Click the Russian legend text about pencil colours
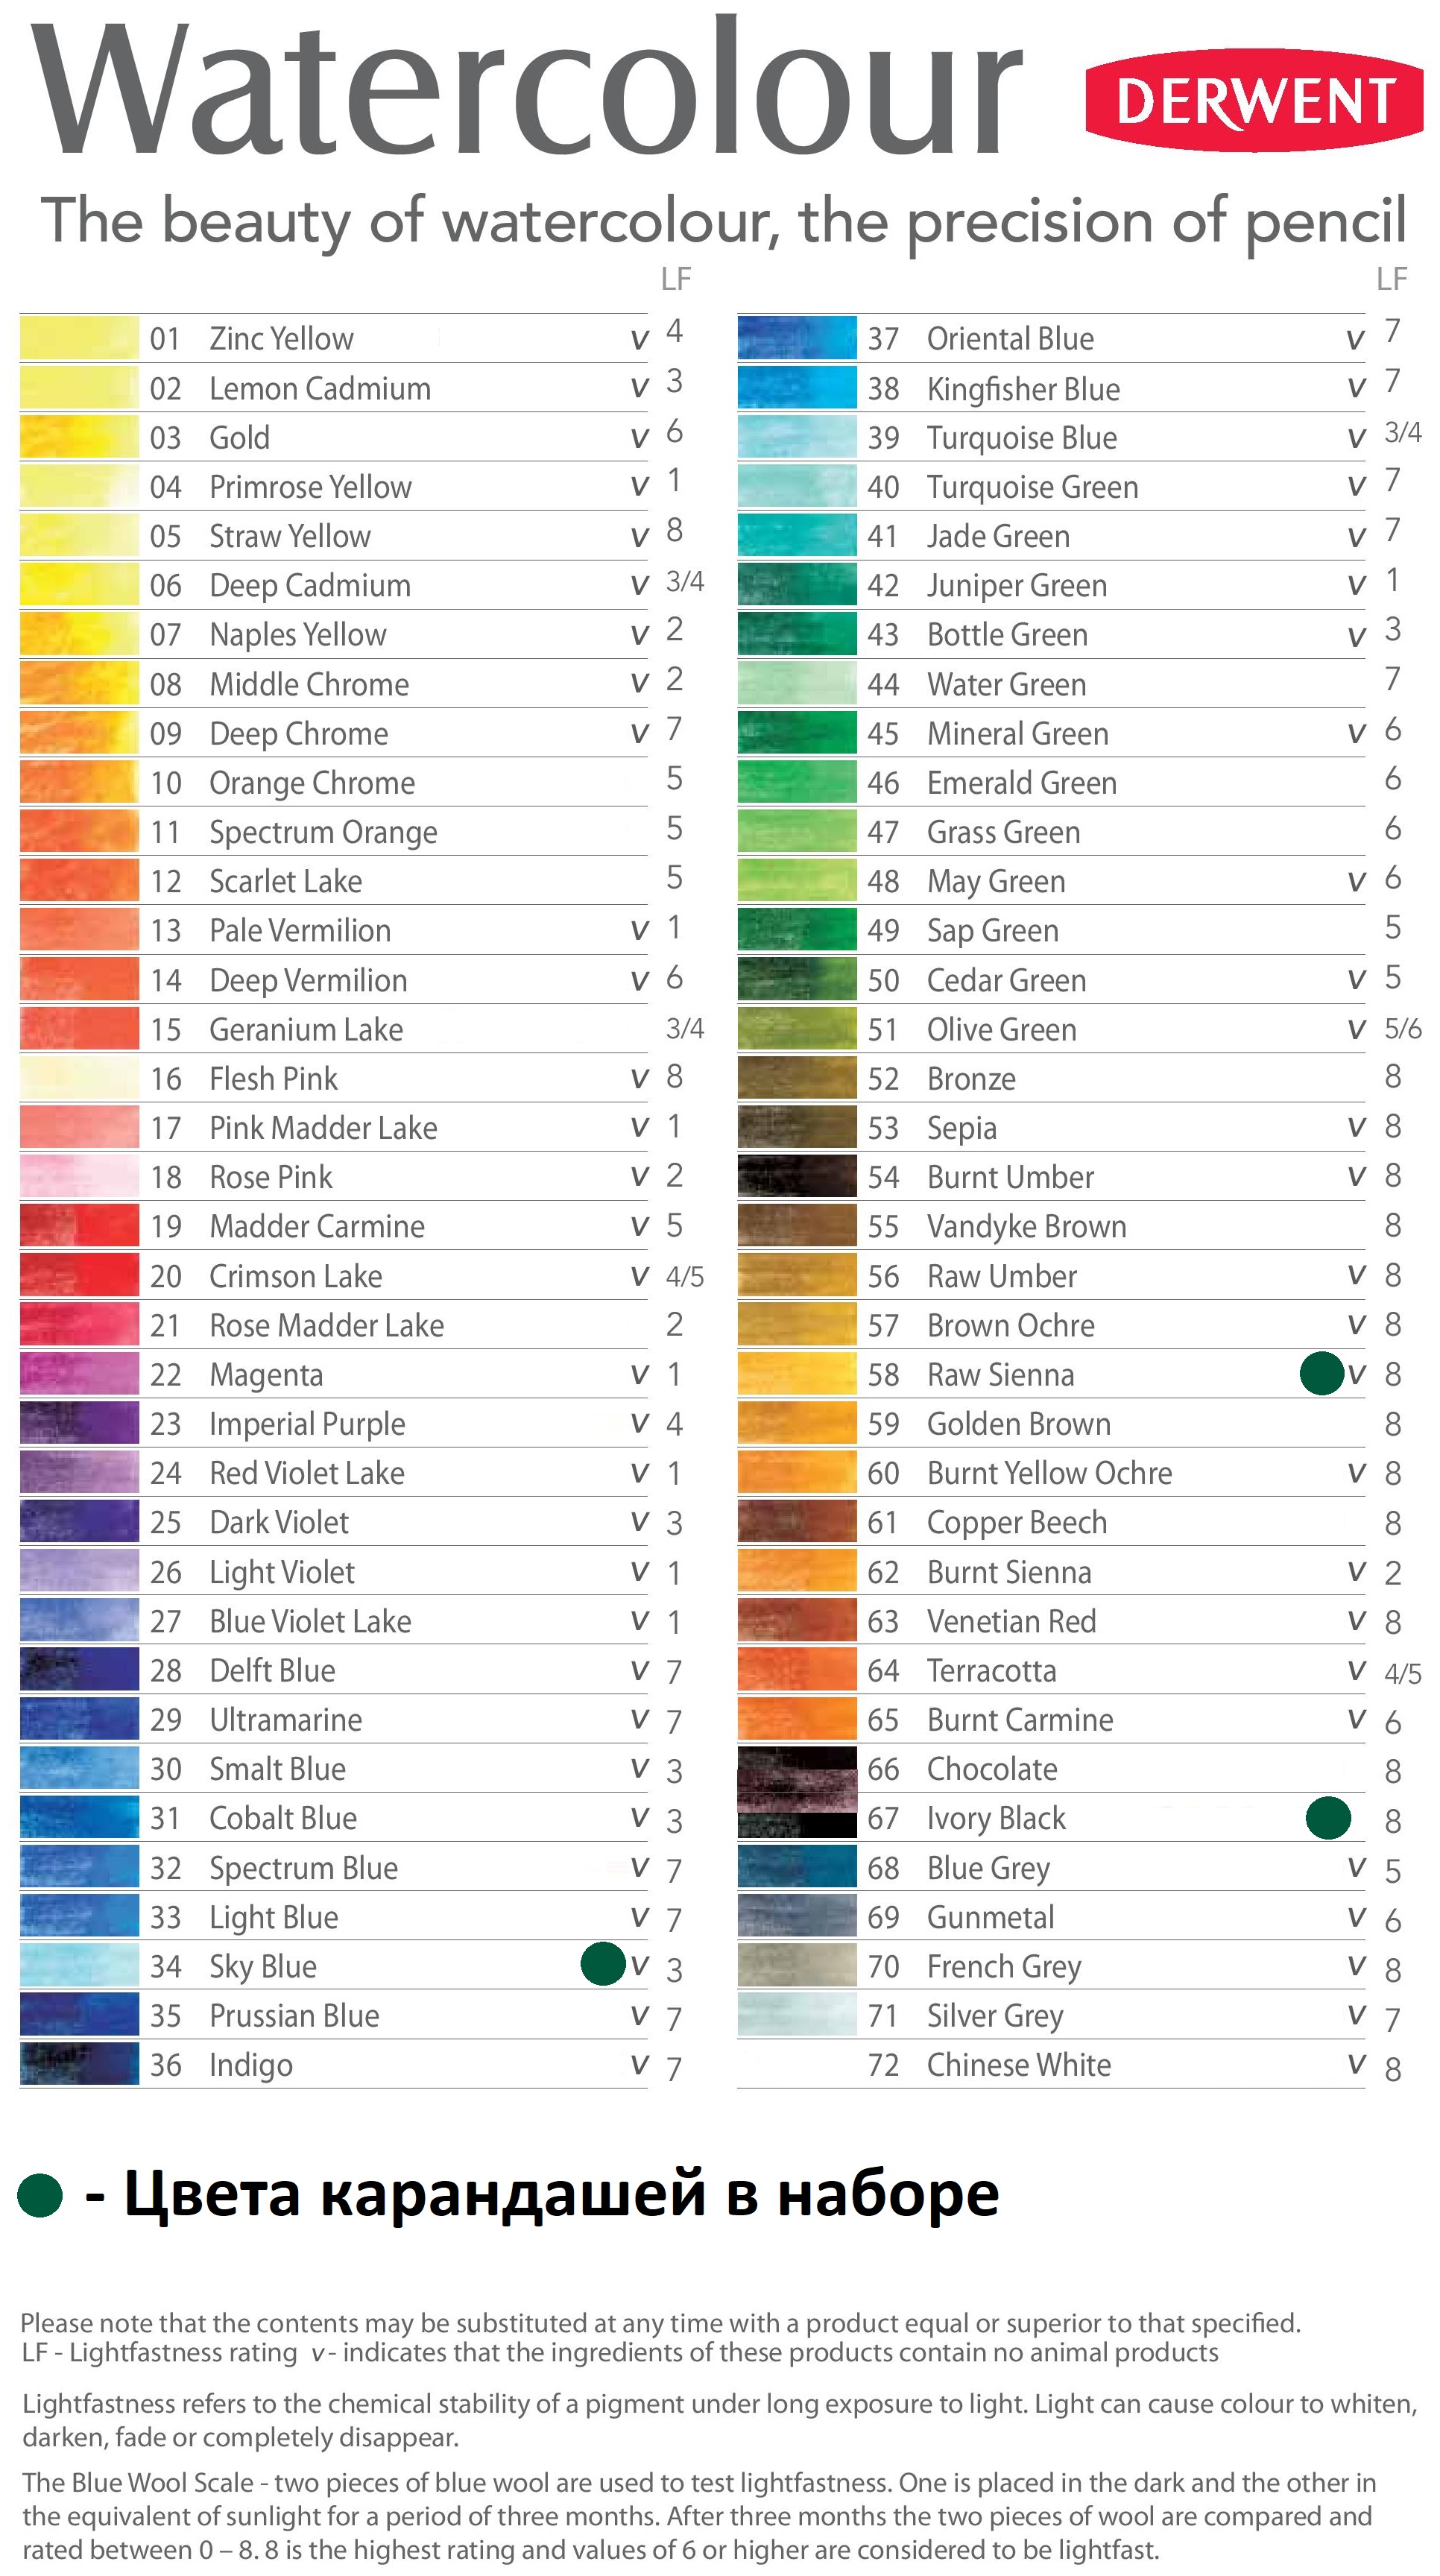Viewport: 1440px width, 2576px height. coord(561,2194)
